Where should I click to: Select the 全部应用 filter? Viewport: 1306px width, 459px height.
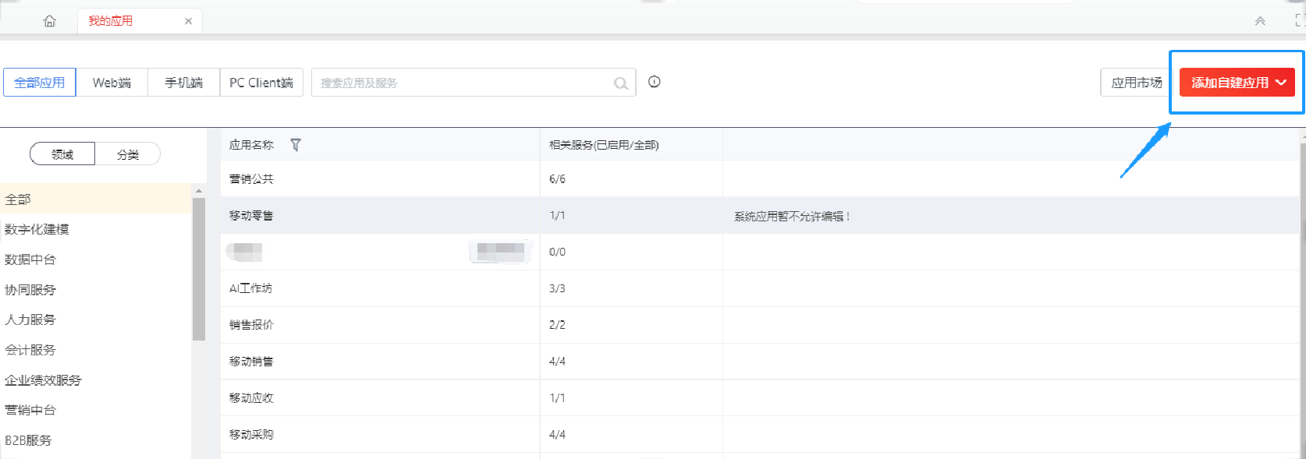pyautogui.click(x=40, y=83)
